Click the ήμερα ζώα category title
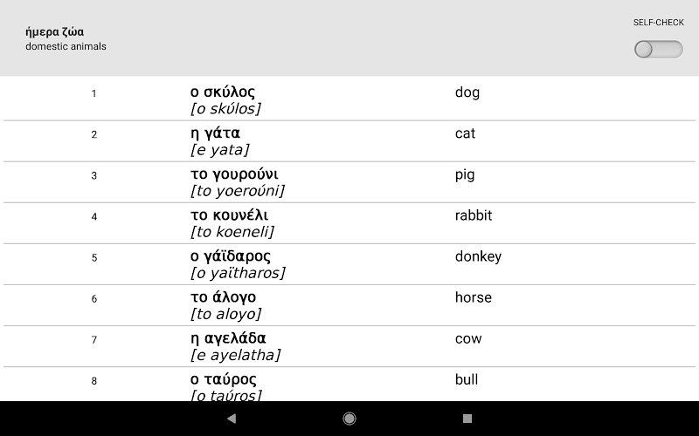The width and height of the screenshot is (699, 436). (55, 32)
